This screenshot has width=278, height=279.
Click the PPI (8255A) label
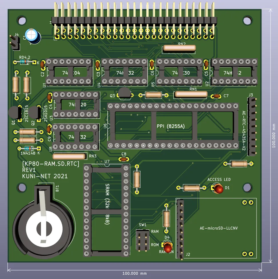171,126
